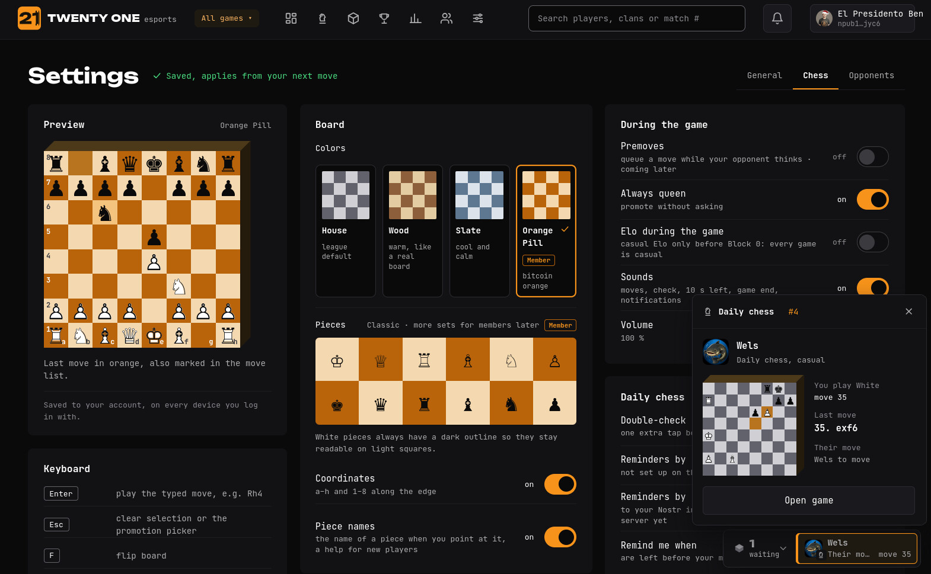This screenshot has height=574, width=931.
Task: Open the trophy tournaments icon
Action: [x=384, y=18]
